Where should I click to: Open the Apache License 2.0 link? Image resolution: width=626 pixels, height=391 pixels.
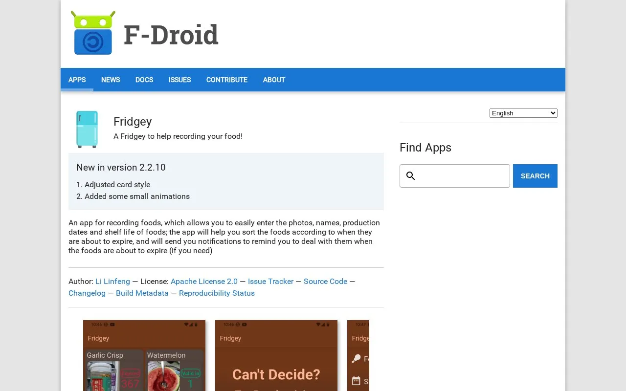[204, 282]
